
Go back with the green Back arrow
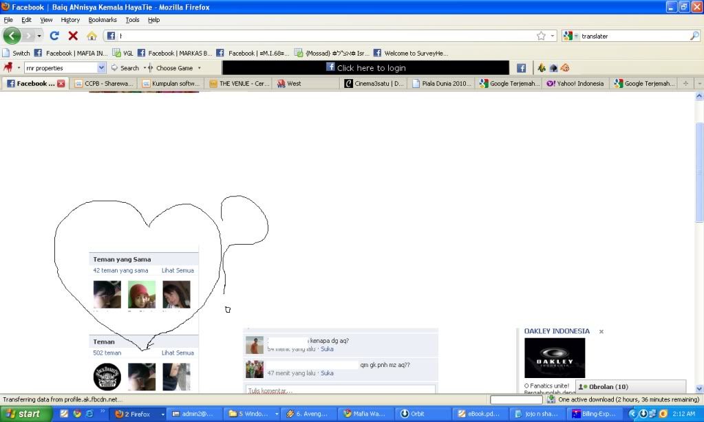click(x=12, y=36)
